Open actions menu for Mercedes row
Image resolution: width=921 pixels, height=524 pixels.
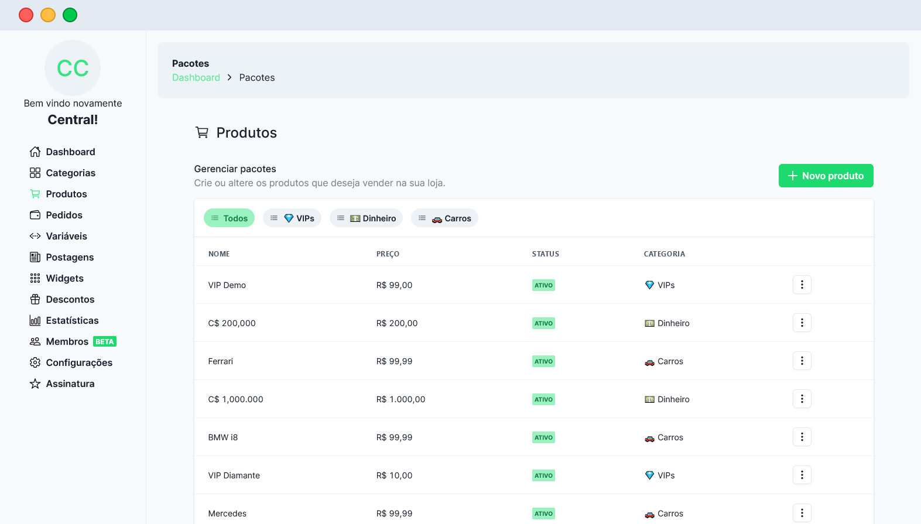[x=802, y=513]
